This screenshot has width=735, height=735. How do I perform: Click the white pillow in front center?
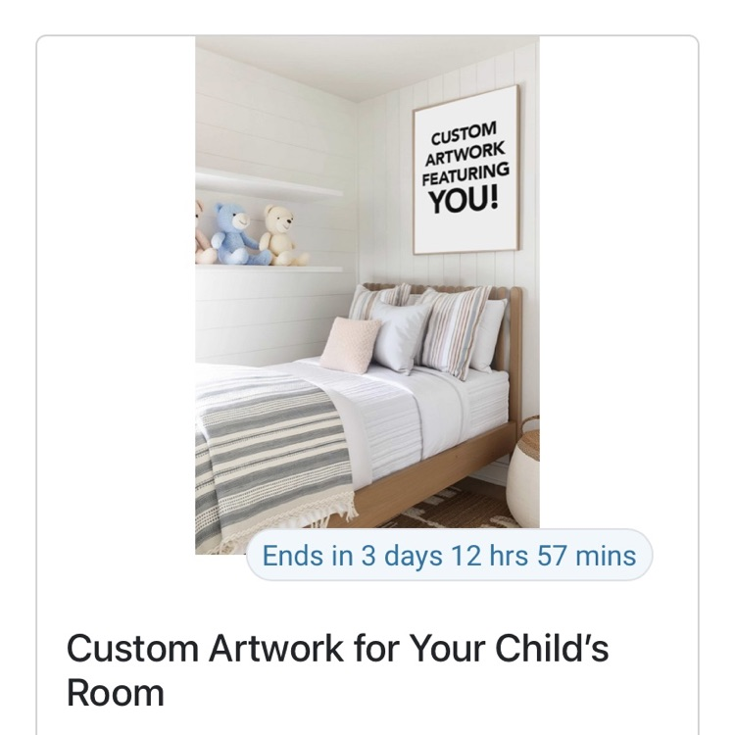click(400, 336)
